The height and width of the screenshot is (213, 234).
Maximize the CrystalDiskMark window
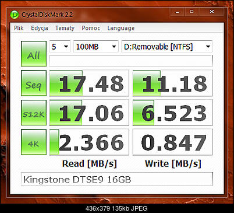[x=192, y=12]
